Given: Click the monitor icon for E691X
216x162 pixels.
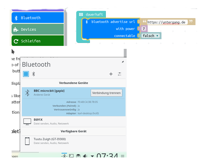Looking at the screenshot, I should (x=27, y=122).
